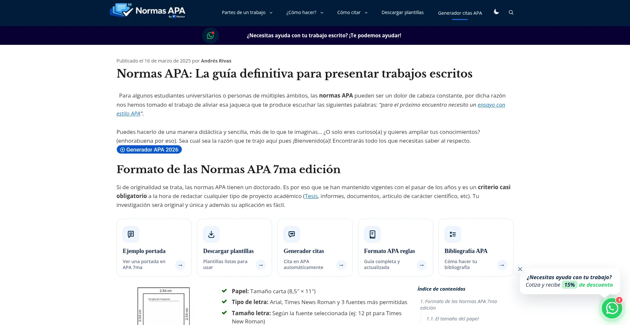Click arrow on Bibliografía APA card
The image size is (630, 325).
click(502, 265)
